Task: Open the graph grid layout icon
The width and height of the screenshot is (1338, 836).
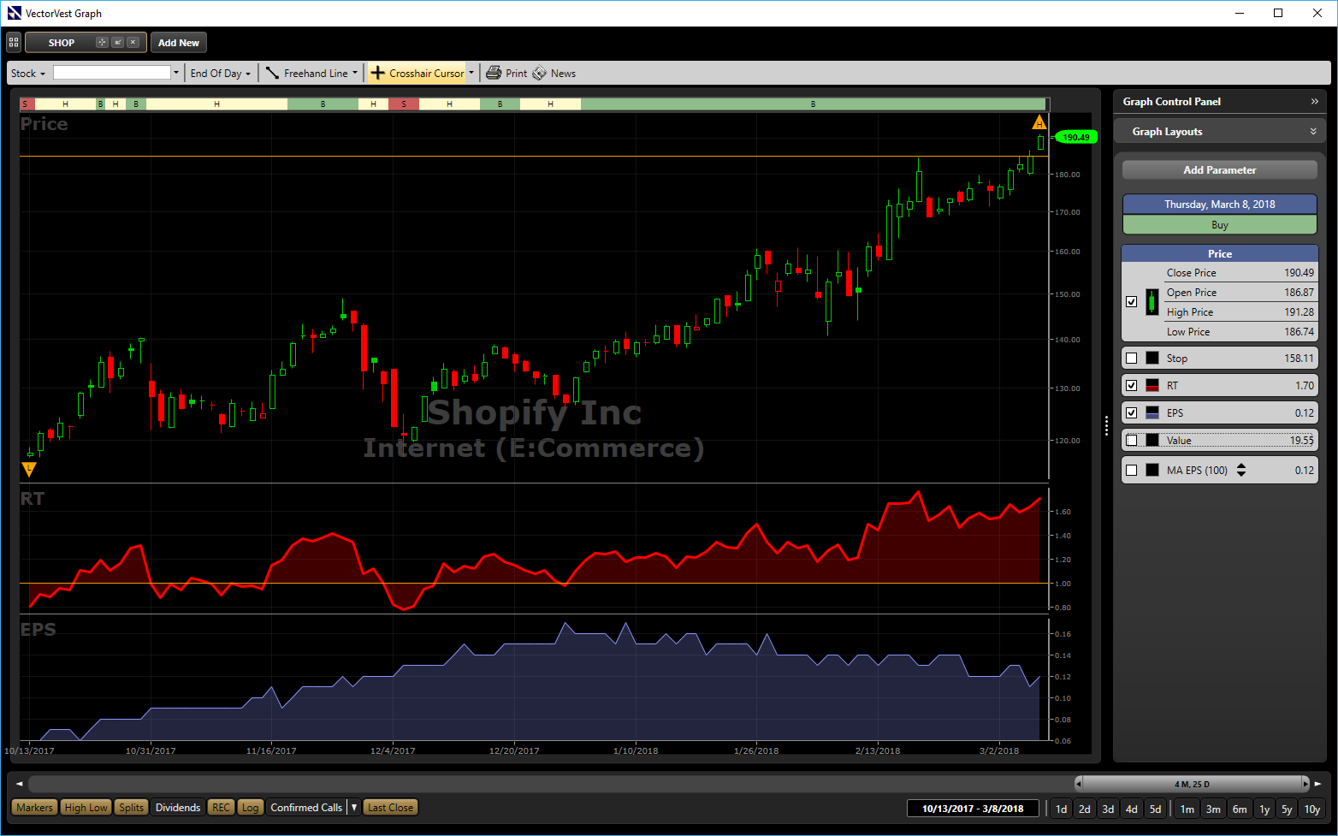Action: click(x=14, y=43)
